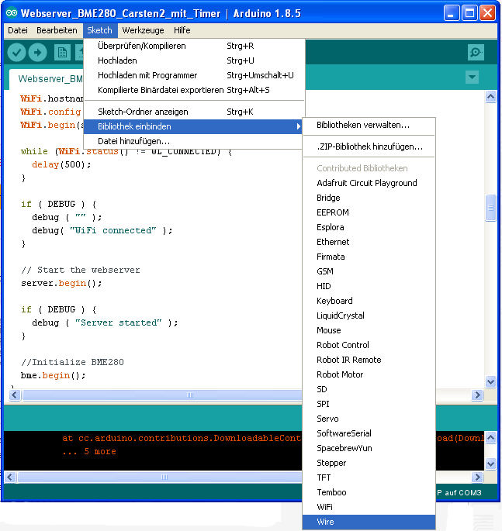
Task: Include the Mouse library
Action: click(x=369, y=330)
